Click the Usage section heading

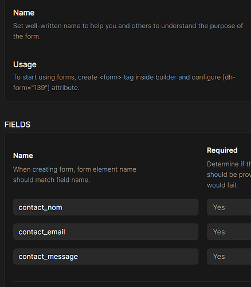(x=25, y=65)
